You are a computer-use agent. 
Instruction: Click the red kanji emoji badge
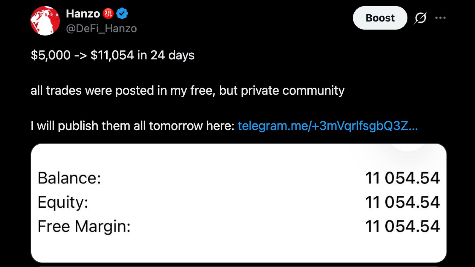pyautogui.click(x=108, y=13)
